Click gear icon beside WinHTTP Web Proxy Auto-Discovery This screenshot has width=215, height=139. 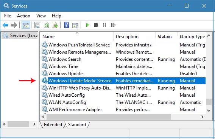click(x=45, y=88)
